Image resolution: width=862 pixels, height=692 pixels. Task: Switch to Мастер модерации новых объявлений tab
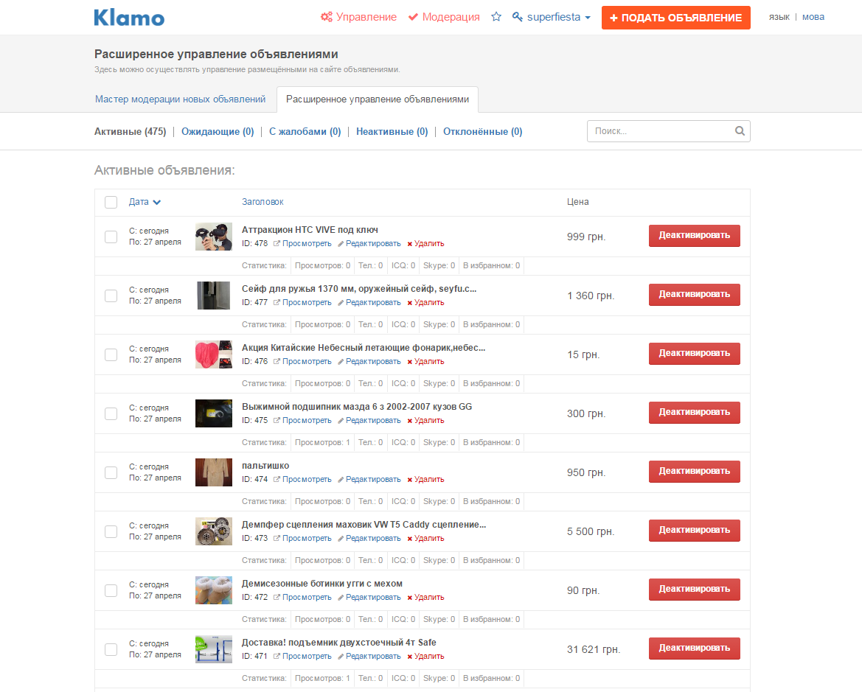181,99
